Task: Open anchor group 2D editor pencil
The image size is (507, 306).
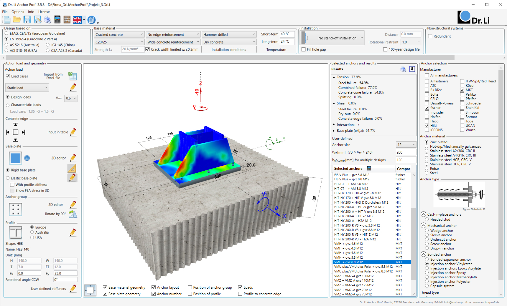Action: click(x=73, y=204)
